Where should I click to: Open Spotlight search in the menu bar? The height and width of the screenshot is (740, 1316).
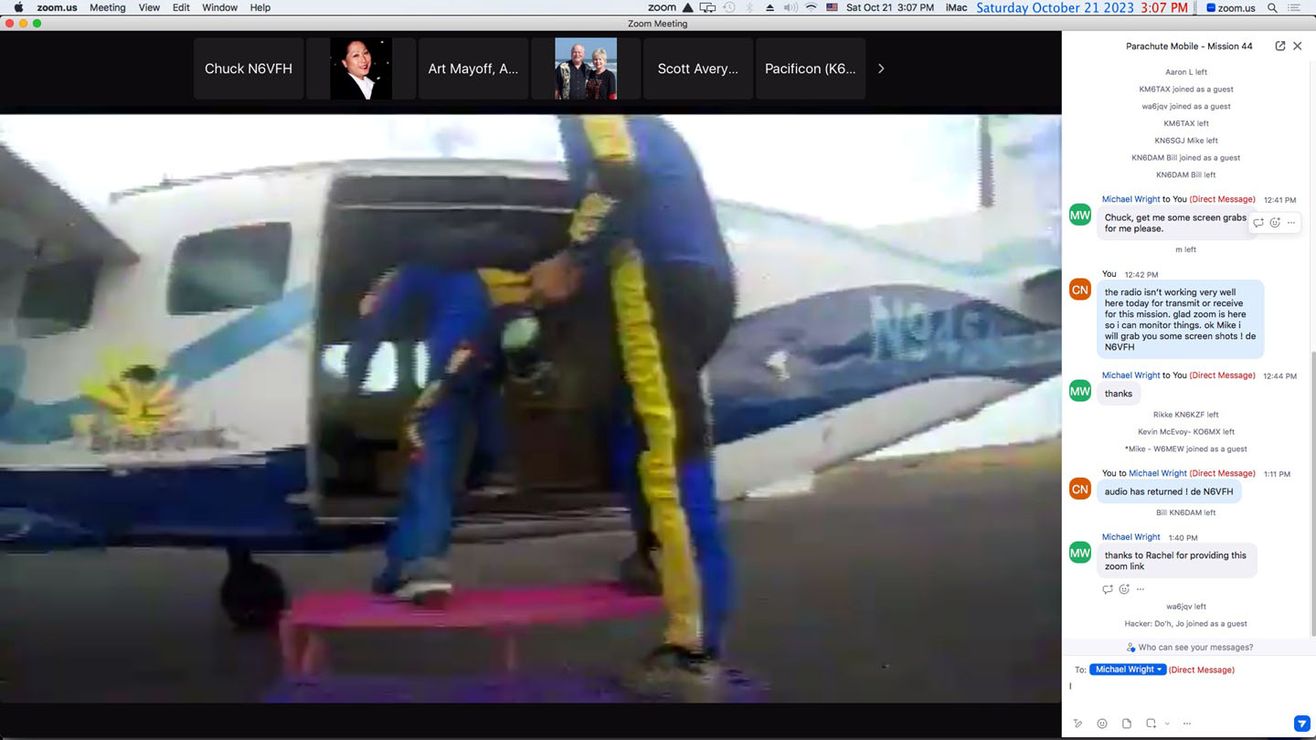[x=1272, y=7]
